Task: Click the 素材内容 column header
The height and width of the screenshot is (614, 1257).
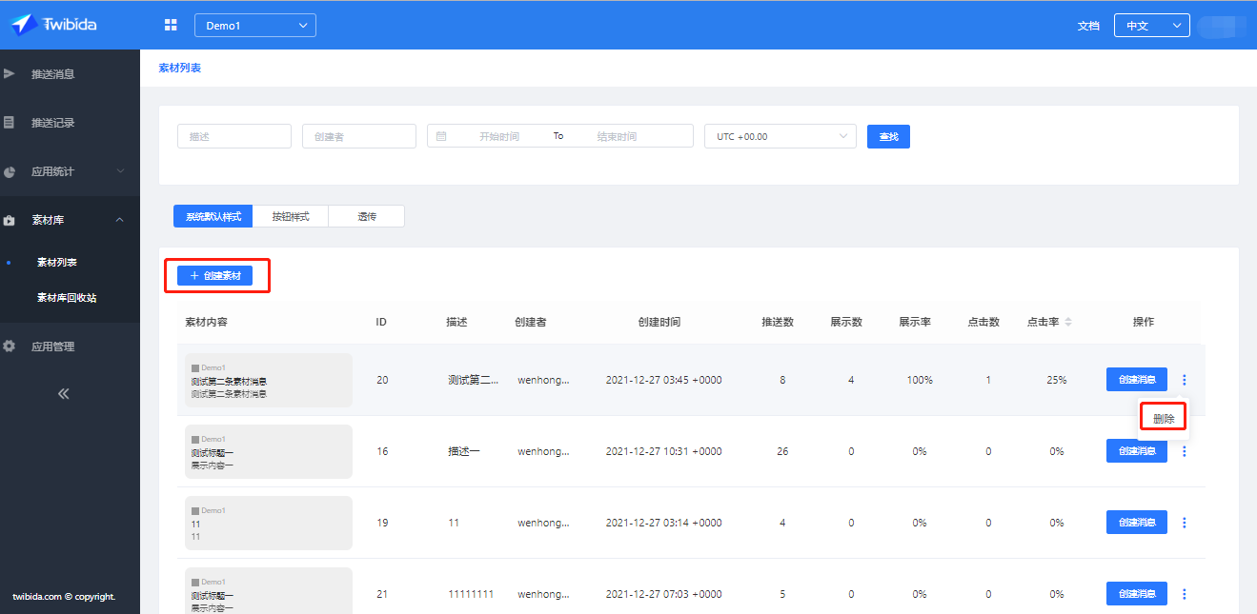Action: coord(206,322)
